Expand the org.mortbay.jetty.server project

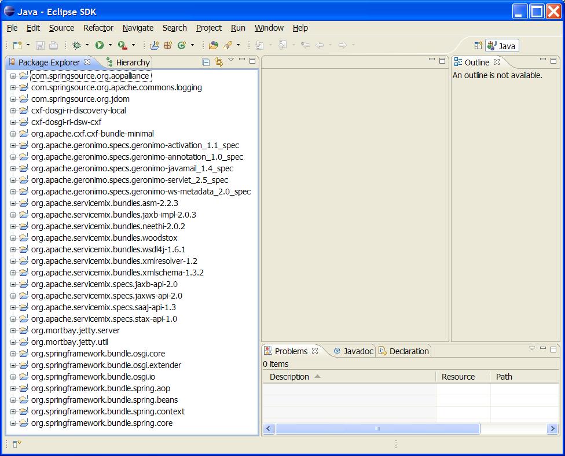tap(13, 330)
